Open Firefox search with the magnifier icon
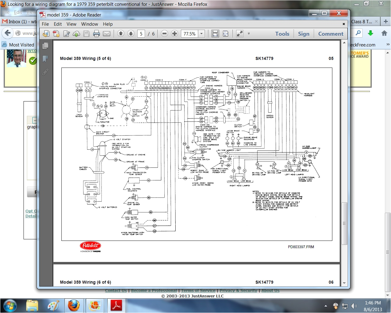Screen dimensions: 391x313 pos(357,33)
